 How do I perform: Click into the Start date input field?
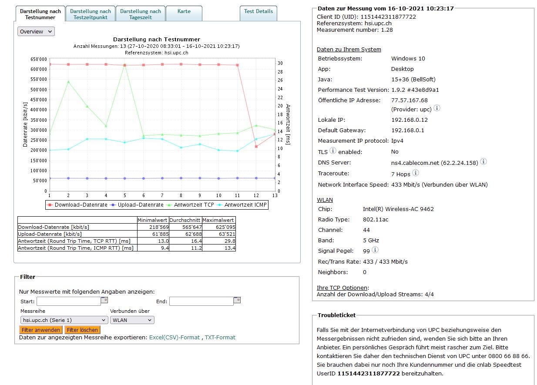[x=68, y=301]
